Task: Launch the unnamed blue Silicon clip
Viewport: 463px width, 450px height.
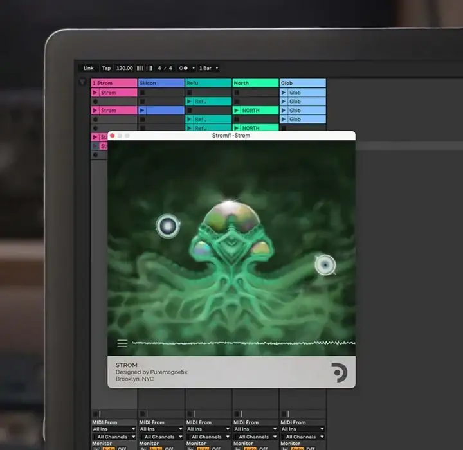Action: coord(142,111)
